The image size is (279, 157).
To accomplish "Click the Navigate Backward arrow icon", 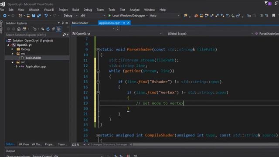I will click(x=5, y=16).
